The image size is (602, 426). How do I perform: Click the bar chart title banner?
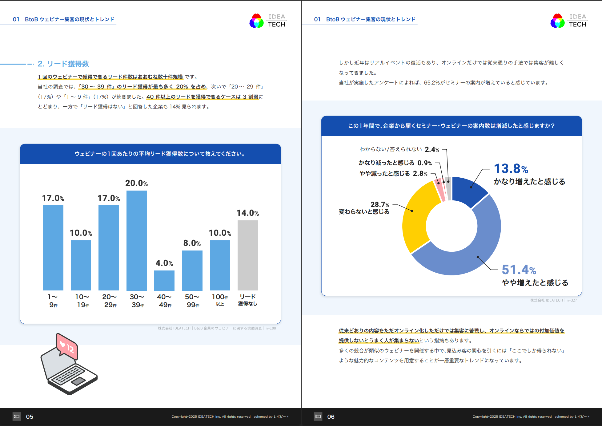150,154
